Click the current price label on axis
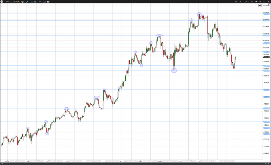Screen dimensions: 271x165 (x=266, y=57)
